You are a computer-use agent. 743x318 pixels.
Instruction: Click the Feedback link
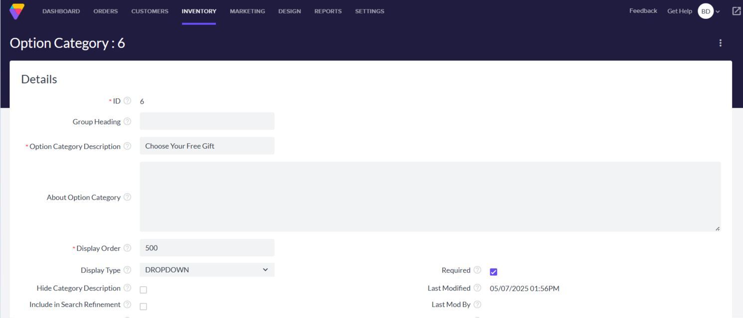tap(643, 11)
